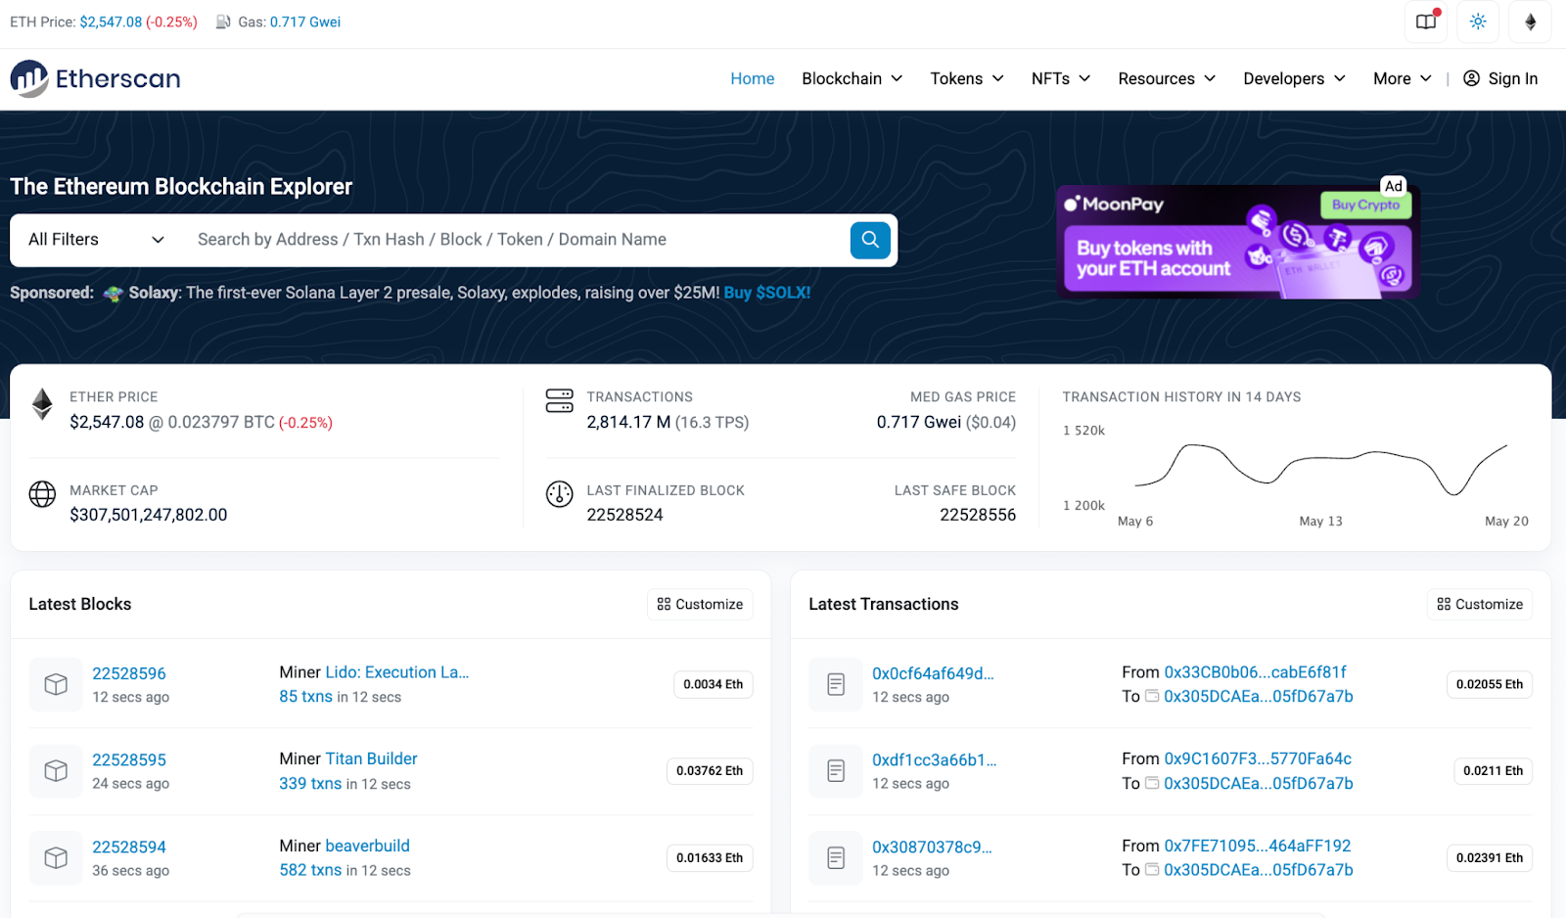Open block 22528594 link
This screenshot has width=1566, height=918.
click(x=129, y=847)
